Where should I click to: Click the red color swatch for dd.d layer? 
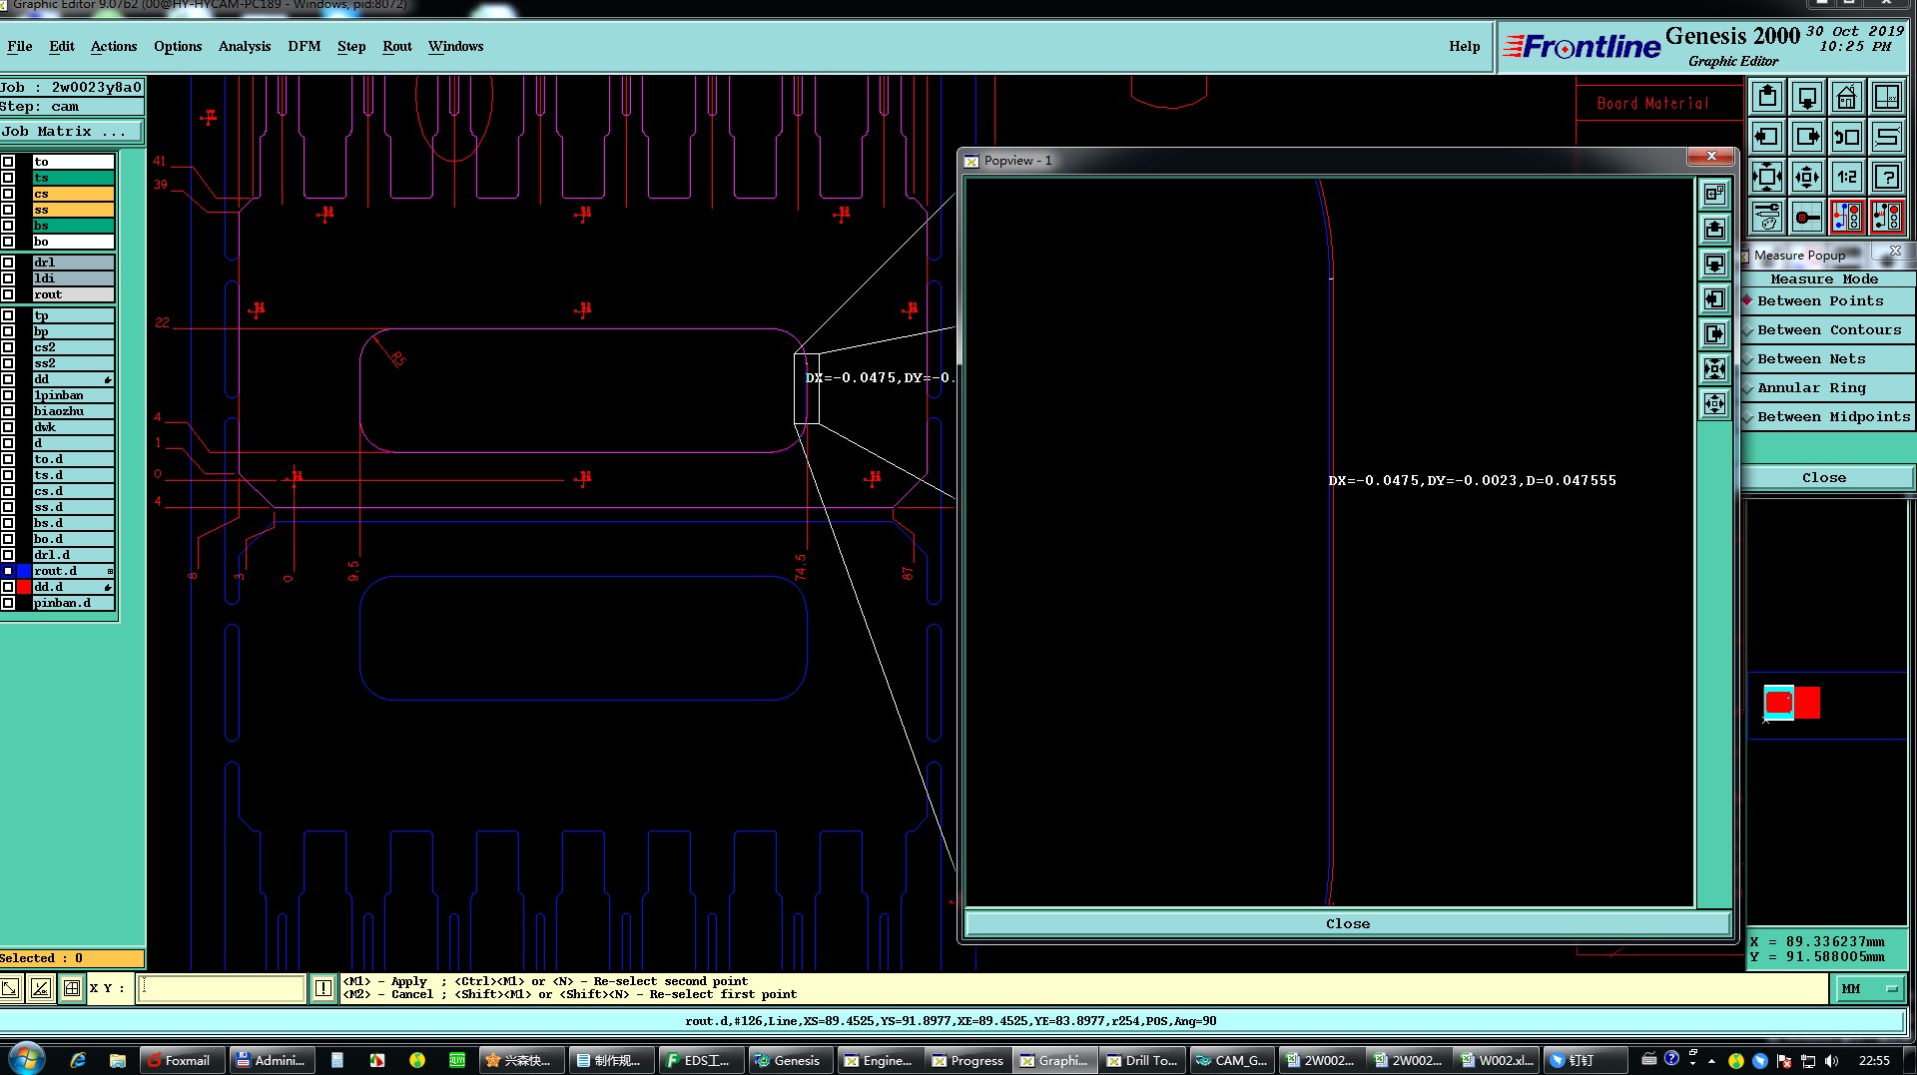[x=24, y=587]
